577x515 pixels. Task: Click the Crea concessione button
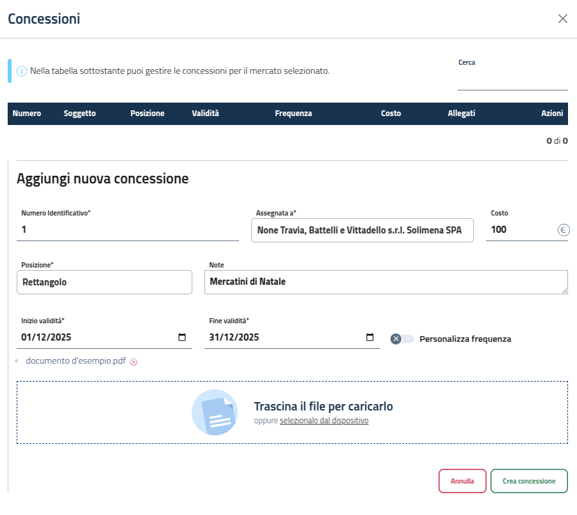(x=529, y=481)
